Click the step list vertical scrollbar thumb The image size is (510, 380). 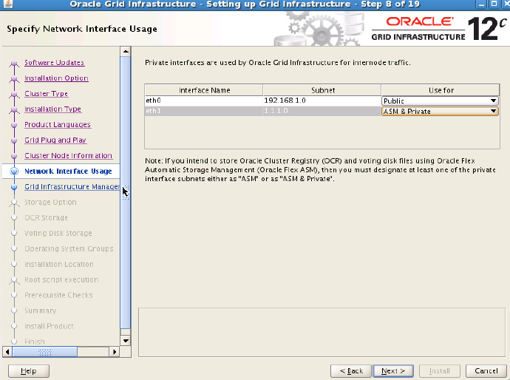pyautogui.click(x=126, y=193)
